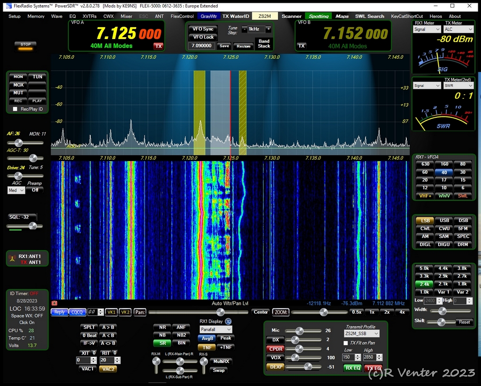Open the Memory menu
Screen dimensions: 481x386
point(36,16)
